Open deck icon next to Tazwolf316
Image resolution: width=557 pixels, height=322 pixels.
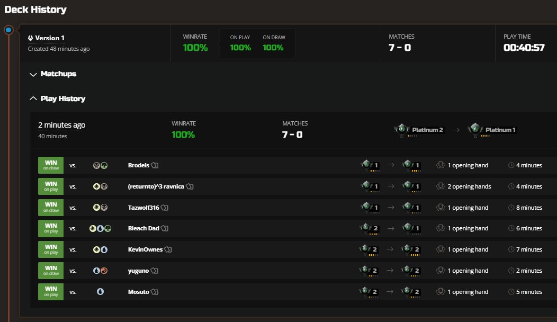click(165, 208)
